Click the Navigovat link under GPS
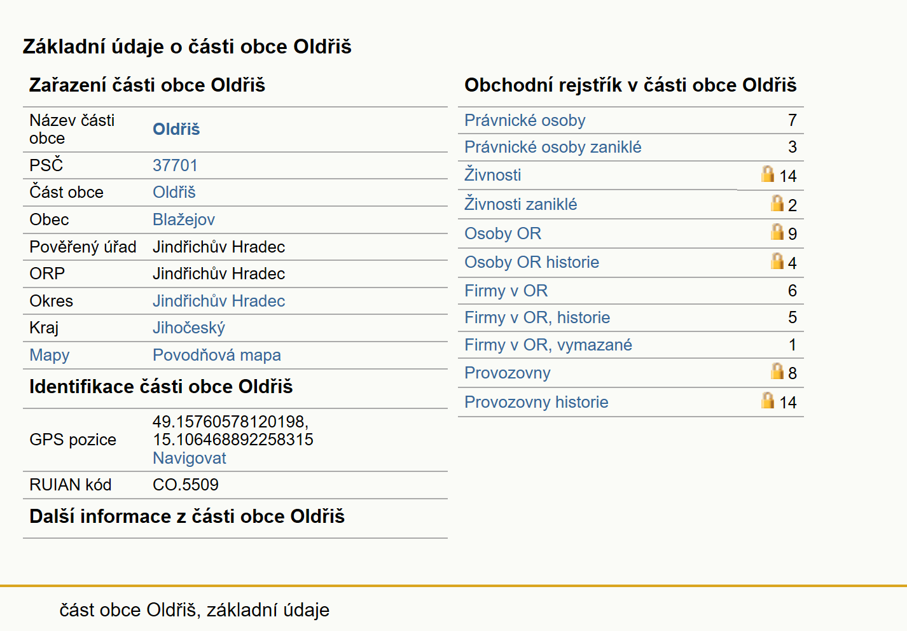The image size is (907, 631). [190, 458]
